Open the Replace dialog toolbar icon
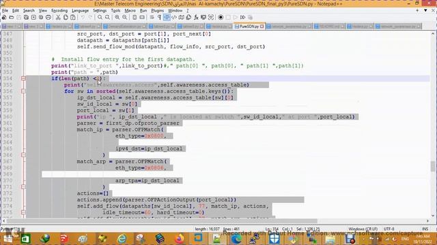Viewport: 437px width, 245px height. 107,17
